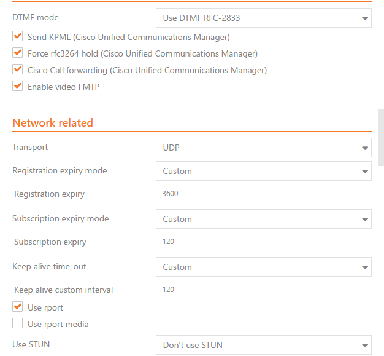Click the Subscription expiry input field
Viewport: 384px width, 356px height.
263,242
